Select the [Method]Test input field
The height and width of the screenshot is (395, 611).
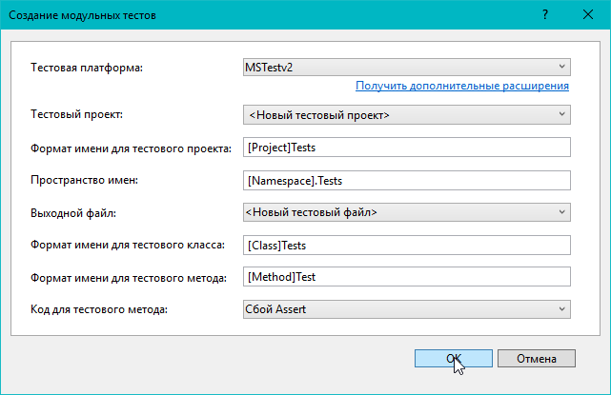point(406,277)
